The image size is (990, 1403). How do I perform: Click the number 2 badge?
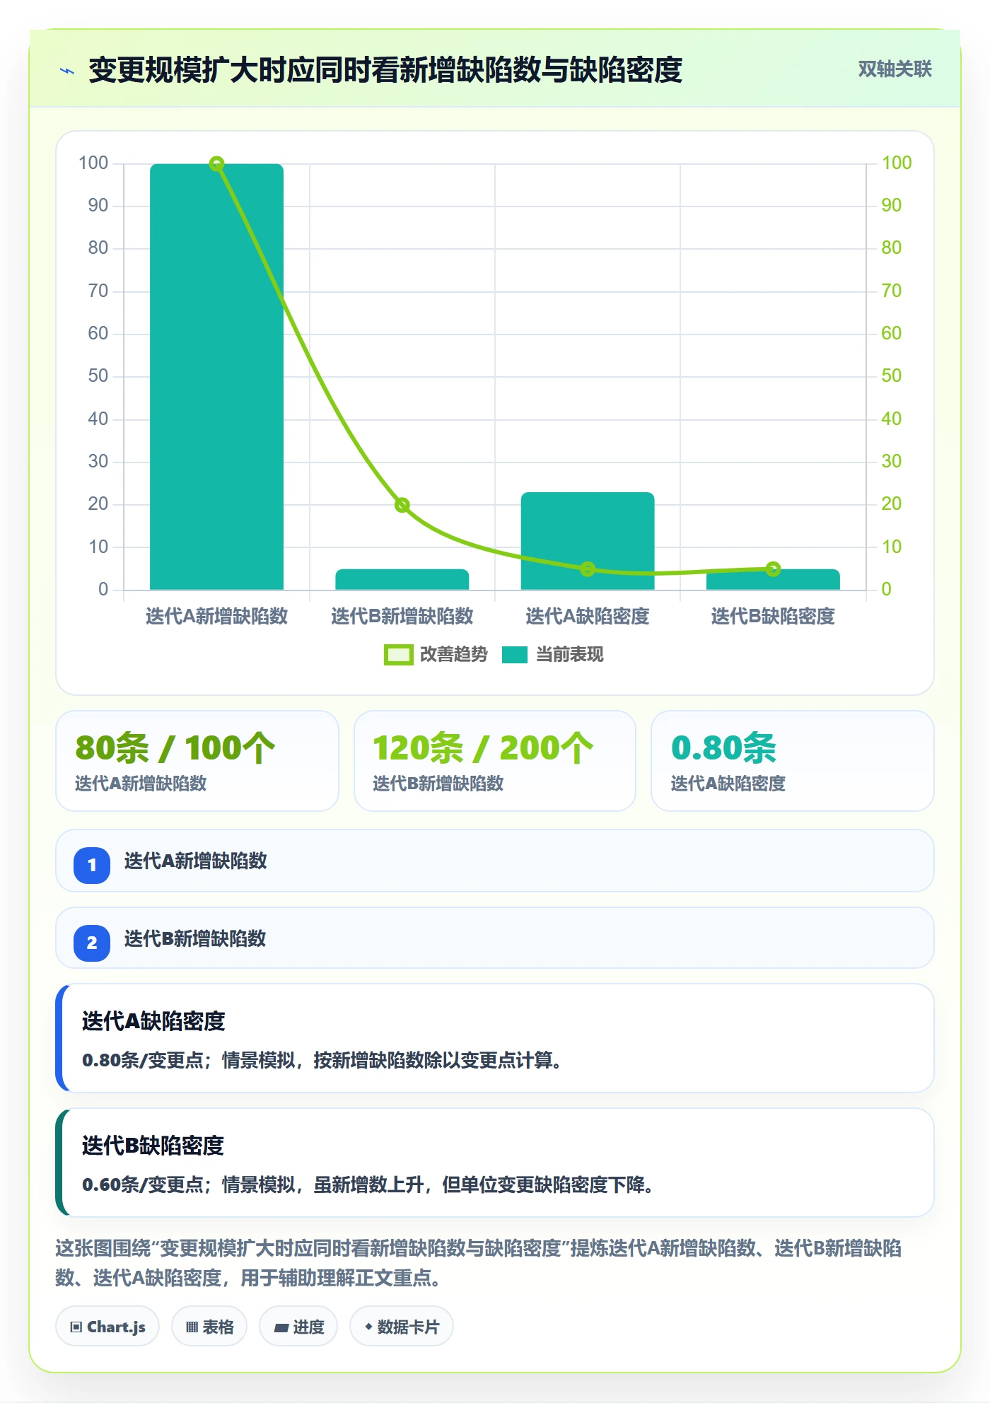(92, 943)
